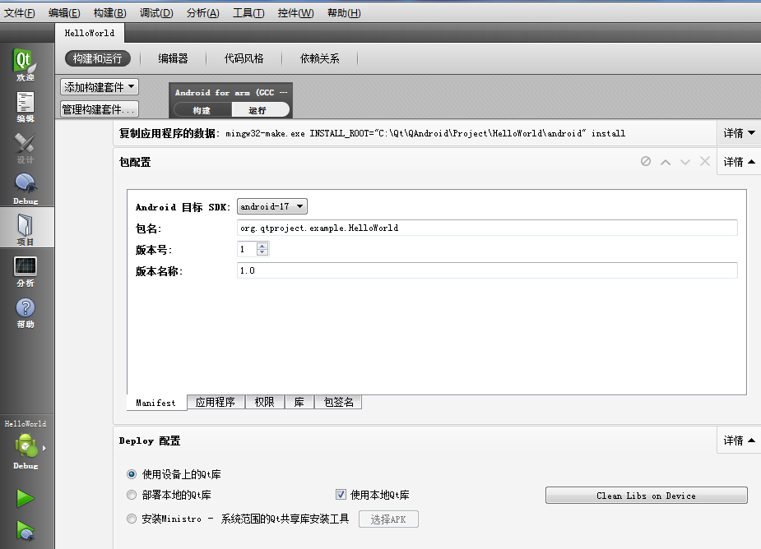Viewport: 761px width, 549px height.
Task: Collapse Deploy configuration details
Action: [739, 441]
